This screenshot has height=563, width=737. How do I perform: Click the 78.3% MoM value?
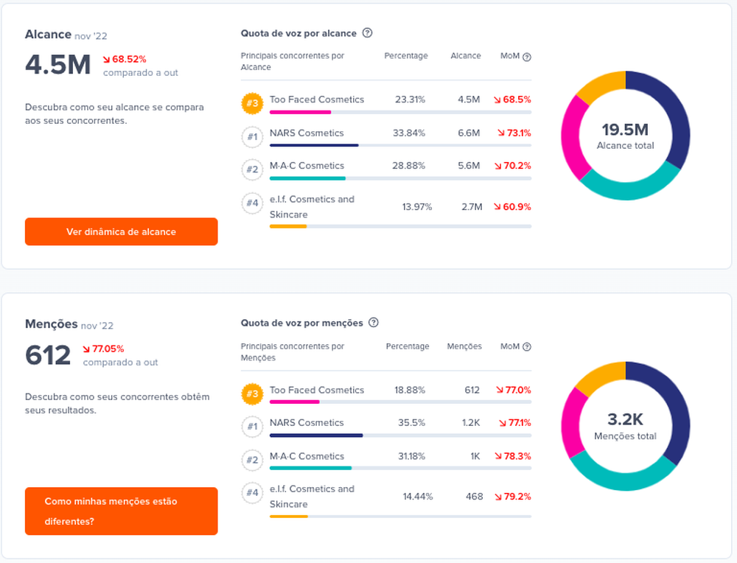(513, 456)
